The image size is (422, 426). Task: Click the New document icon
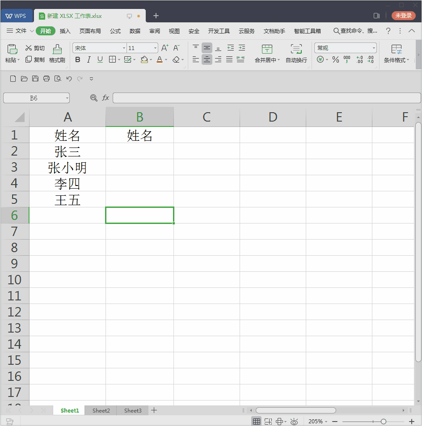[x=13, y=79]
